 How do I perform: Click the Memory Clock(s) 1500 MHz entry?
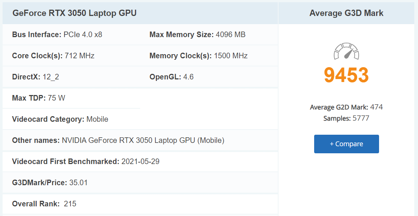click(x=198, y=56)
